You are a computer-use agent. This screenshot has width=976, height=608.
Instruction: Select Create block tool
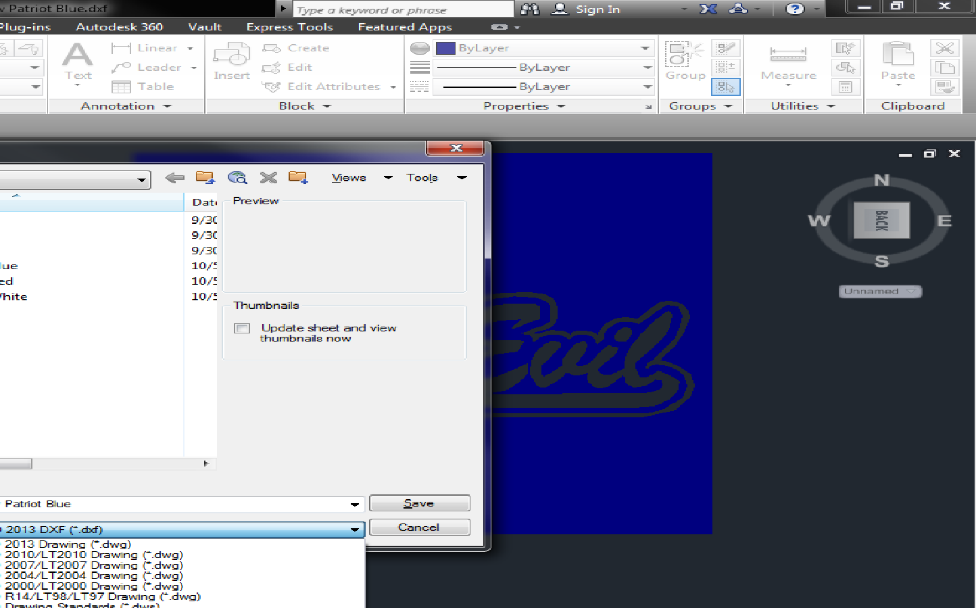[x=296, y=48]
